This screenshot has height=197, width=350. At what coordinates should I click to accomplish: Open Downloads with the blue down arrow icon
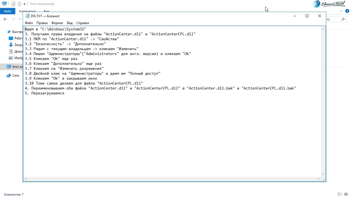coord(16,45)
